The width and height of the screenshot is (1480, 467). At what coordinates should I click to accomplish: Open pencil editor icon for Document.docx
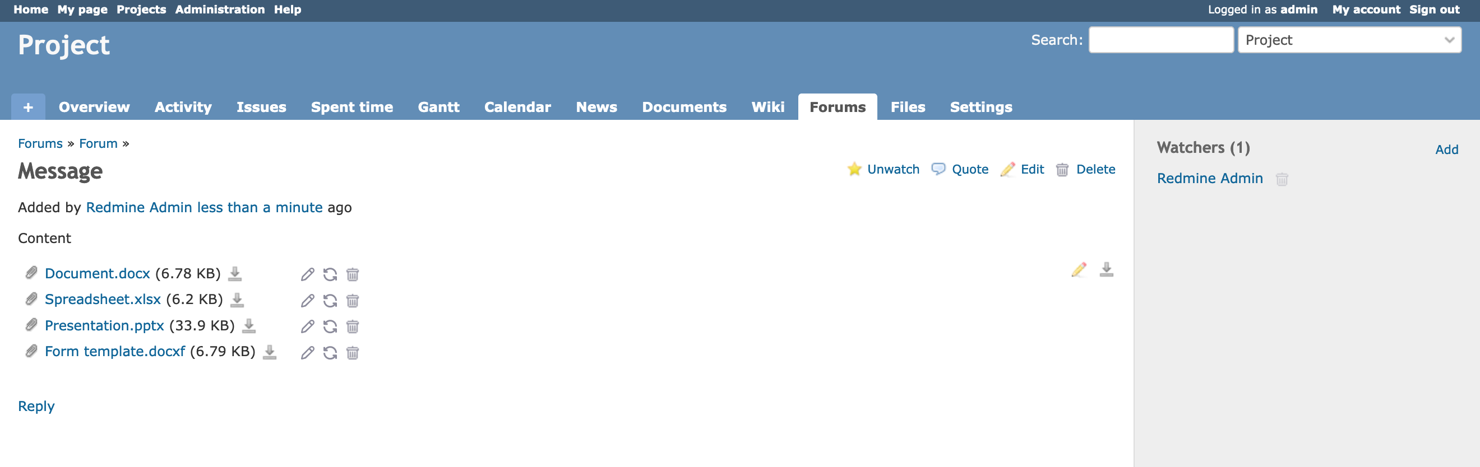pos(307,274)
